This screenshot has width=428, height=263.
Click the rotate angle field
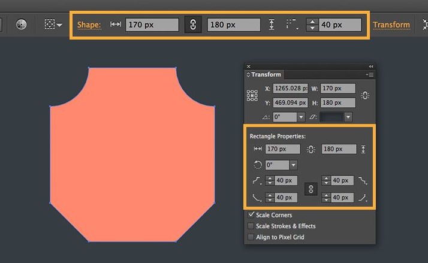285,117
